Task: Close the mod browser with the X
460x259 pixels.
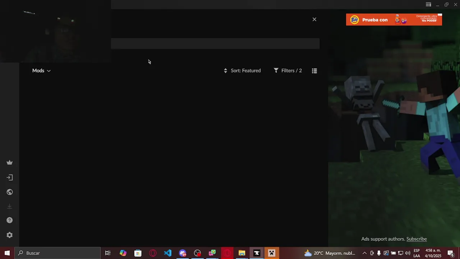Action: coord(314,19)
